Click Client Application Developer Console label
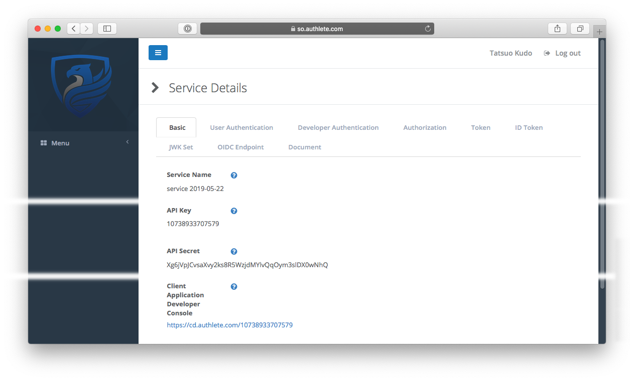 pos(185,299)
